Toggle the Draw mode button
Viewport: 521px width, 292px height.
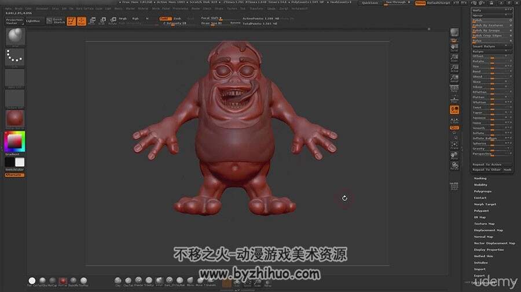pyautogui.click(x=82, y=21)
